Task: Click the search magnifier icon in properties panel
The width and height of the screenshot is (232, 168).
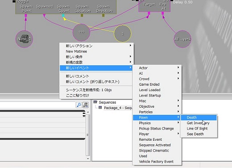Action: pos(79,105)
